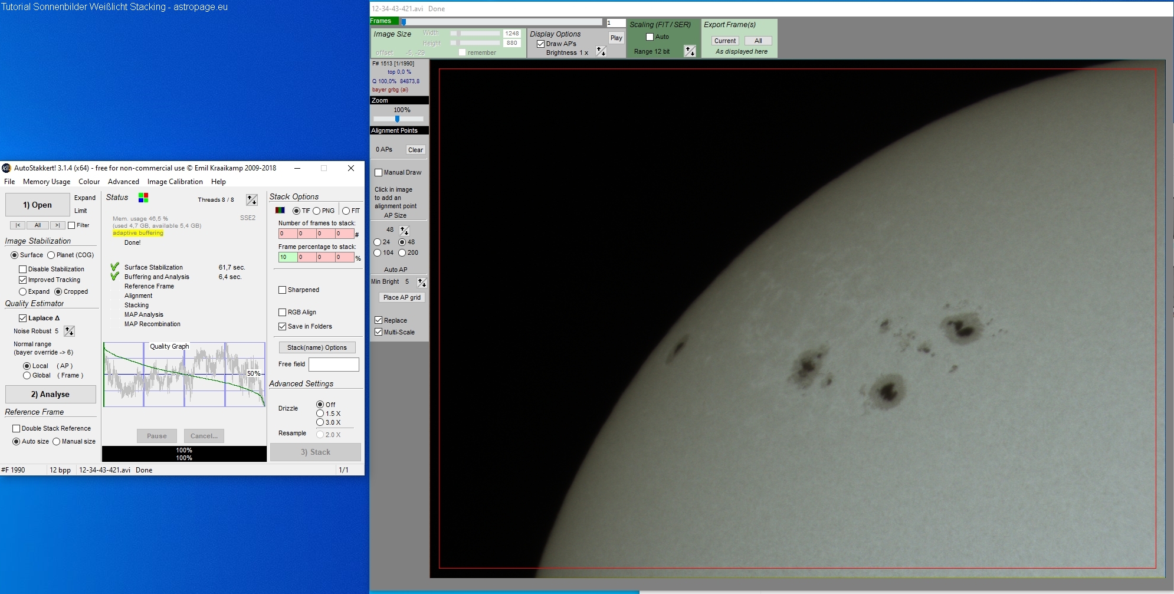Enable the Filter checkbox

tap(71, 225)
